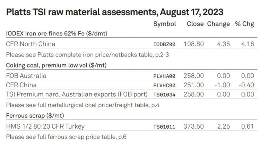This screenshot has width=260, height=149.
Task: Select the Ferrous scrap section heading
Action: (x=35, y=116)
